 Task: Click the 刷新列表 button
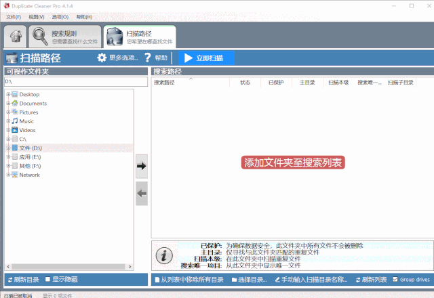pos(371,280)
